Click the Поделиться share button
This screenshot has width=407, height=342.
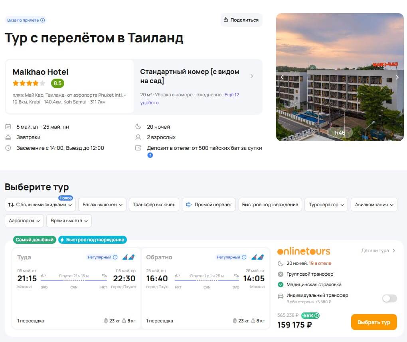[x=241, y=20]
